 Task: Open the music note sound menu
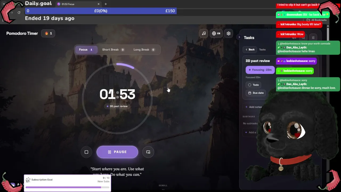(x=204, y=33)
